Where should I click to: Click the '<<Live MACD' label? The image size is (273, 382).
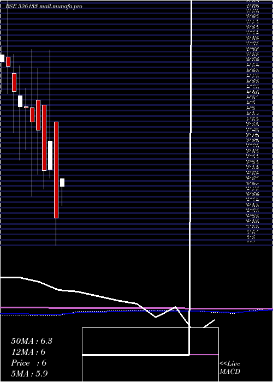point(230,368)
